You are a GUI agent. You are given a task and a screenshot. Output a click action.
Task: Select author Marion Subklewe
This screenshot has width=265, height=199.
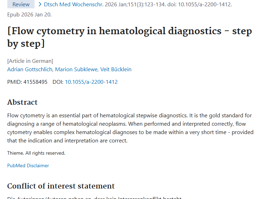click(x=77, y=69)
